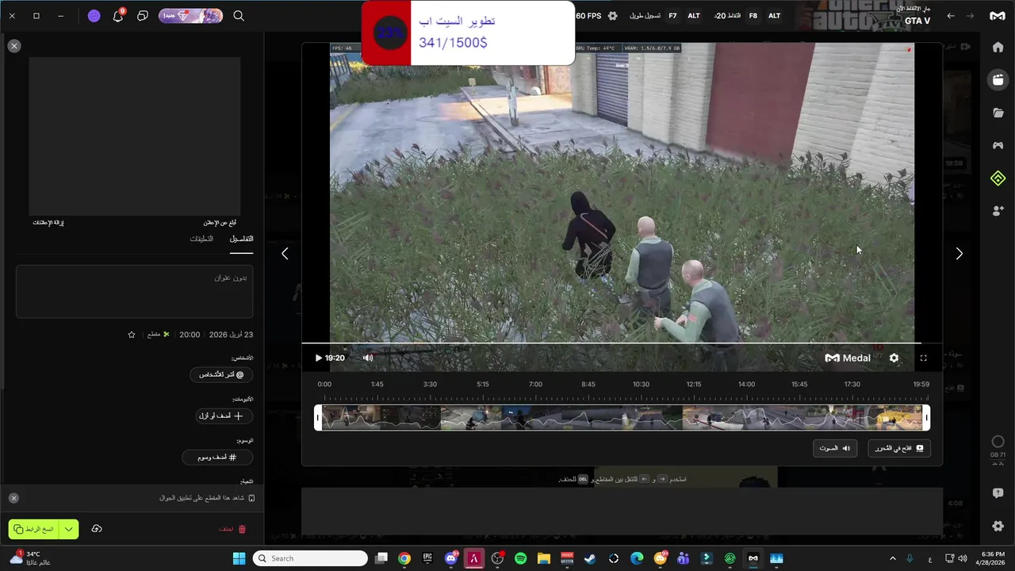
Task: Open the premium diamond banner
Action: click(190, 16)
